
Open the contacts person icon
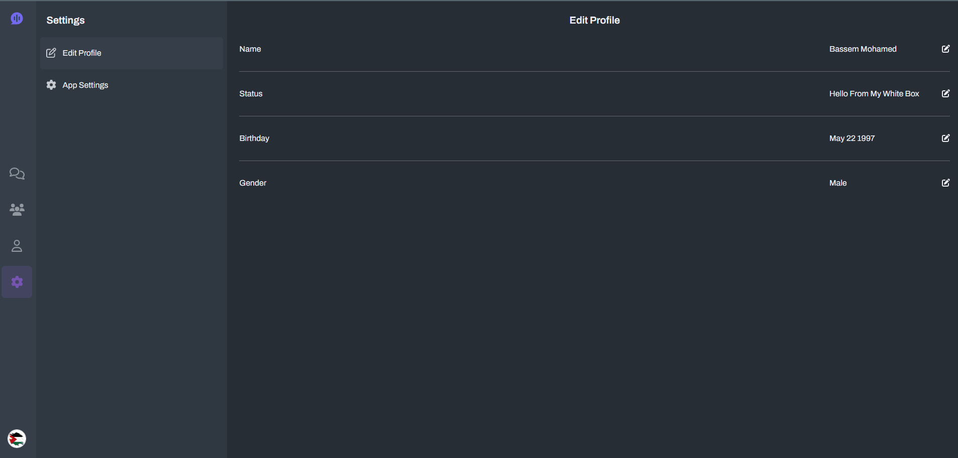pos(17,246)
